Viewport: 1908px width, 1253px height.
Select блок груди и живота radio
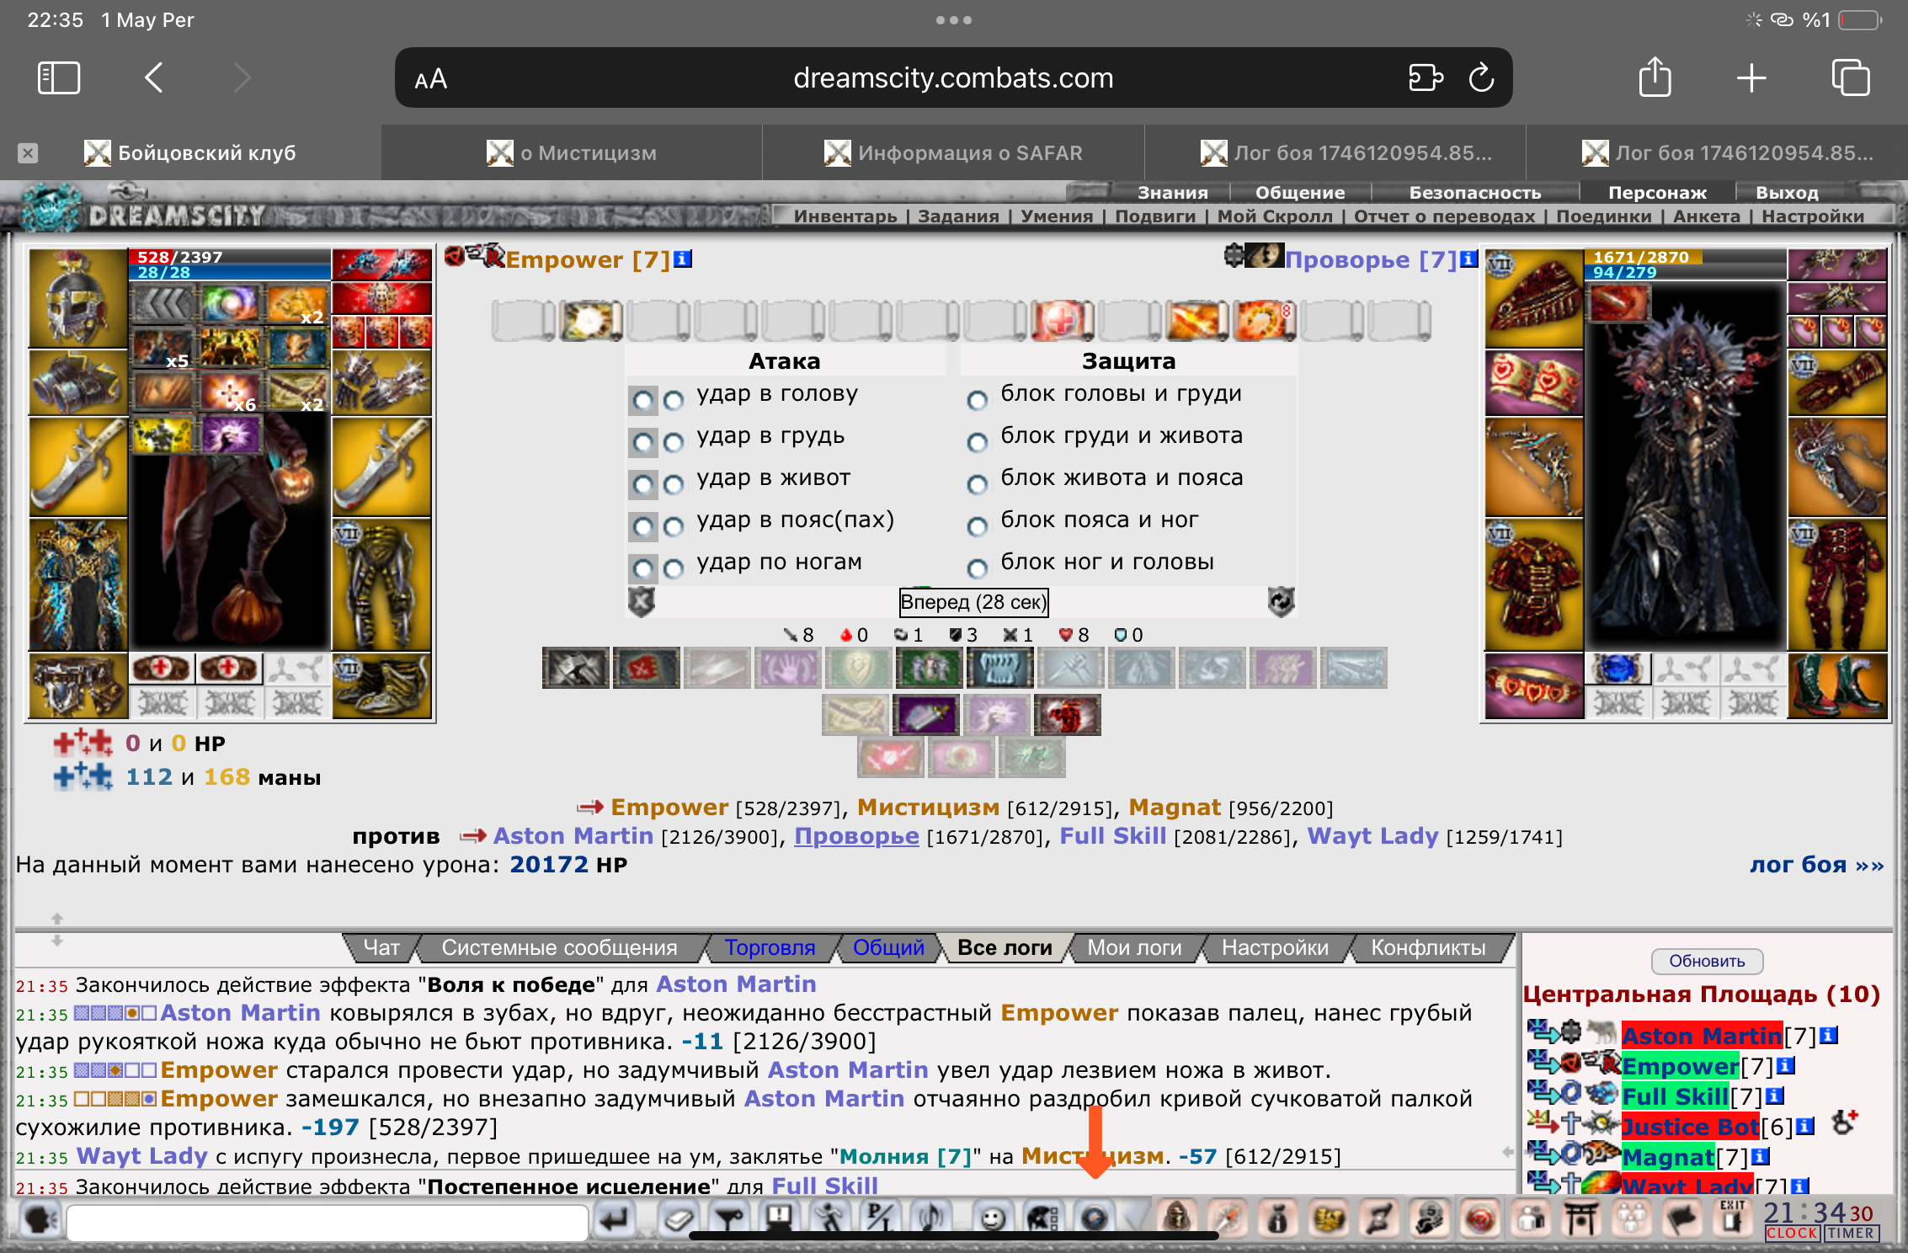click(977, 442)
